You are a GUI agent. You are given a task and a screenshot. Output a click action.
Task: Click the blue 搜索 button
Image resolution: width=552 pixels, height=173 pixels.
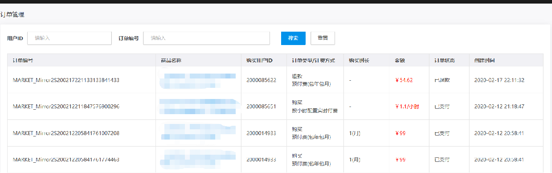(293, 38)
